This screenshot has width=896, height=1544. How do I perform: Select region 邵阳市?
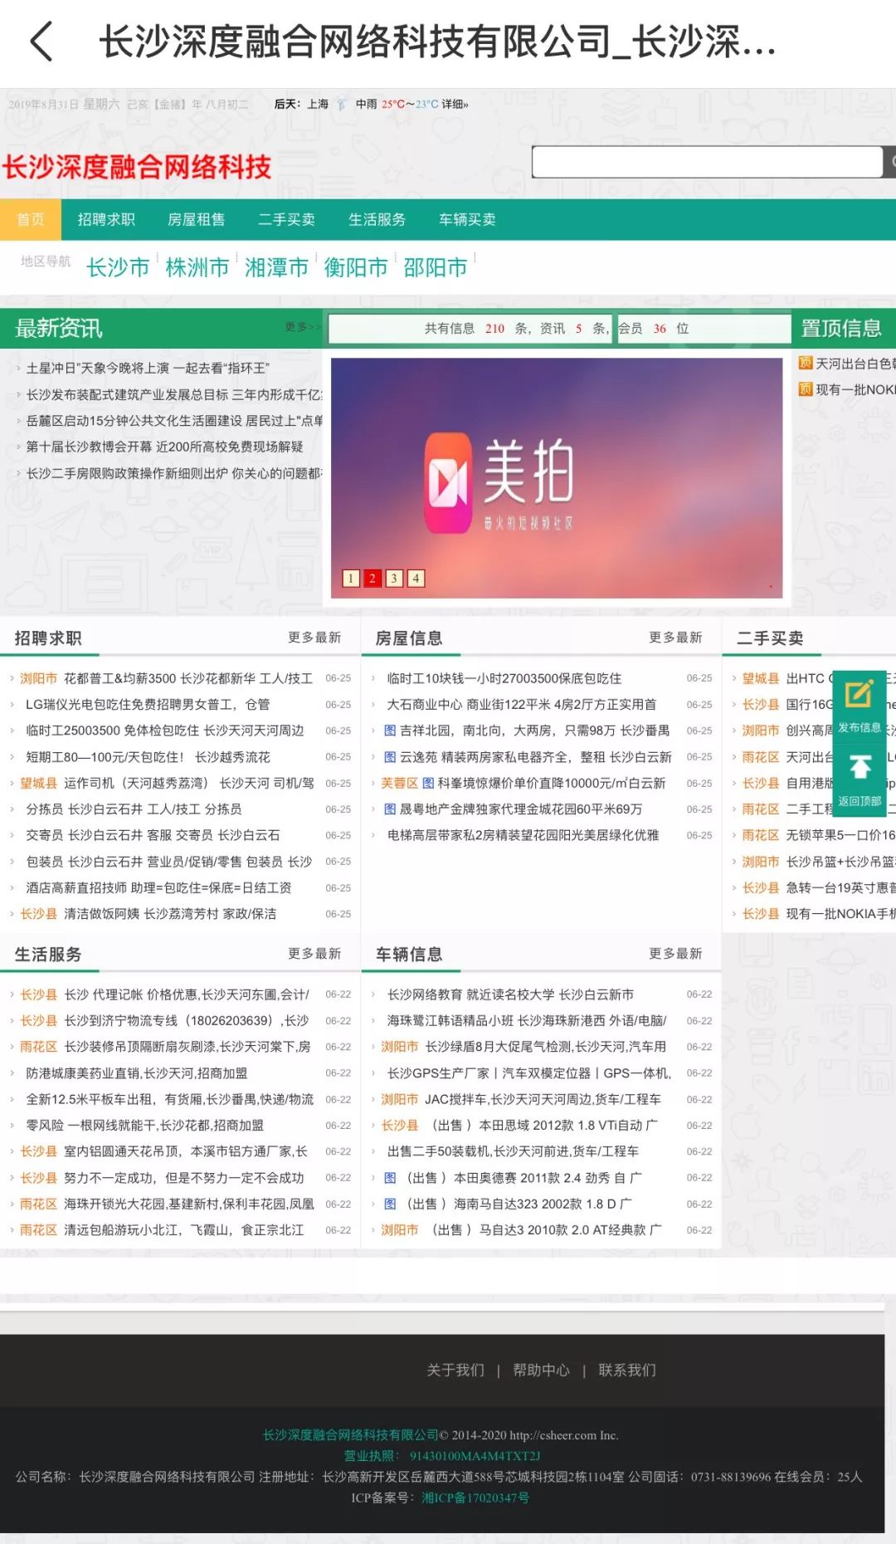[435, 267]
